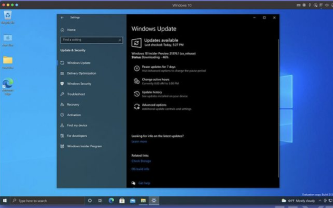Click the taskbar Type here to search box

[47, 200]
